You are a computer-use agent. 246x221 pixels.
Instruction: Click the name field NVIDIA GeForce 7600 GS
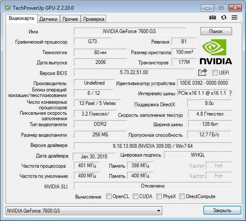tap(130, 31)
